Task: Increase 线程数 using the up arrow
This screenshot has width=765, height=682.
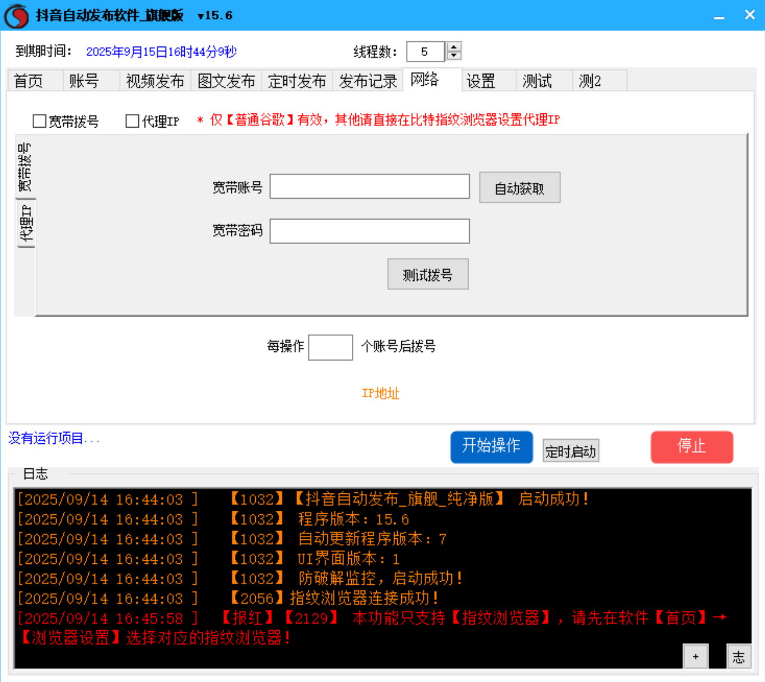Action: 453,47
